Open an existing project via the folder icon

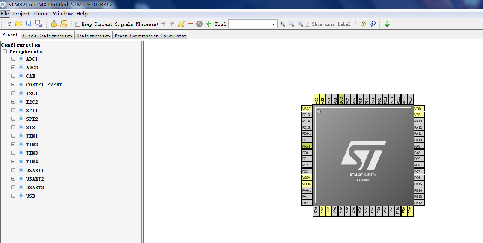tap(19, 24)
